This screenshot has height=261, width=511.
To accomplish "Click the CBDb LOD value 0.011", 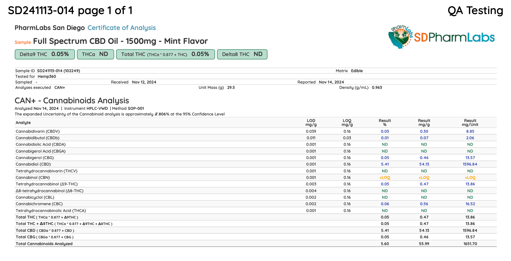I will pos(311,138).
